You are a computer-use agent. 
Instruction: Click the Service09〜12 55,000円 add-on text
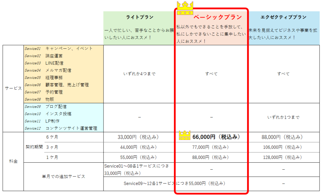pyautogui.click(x=175, y=183)
